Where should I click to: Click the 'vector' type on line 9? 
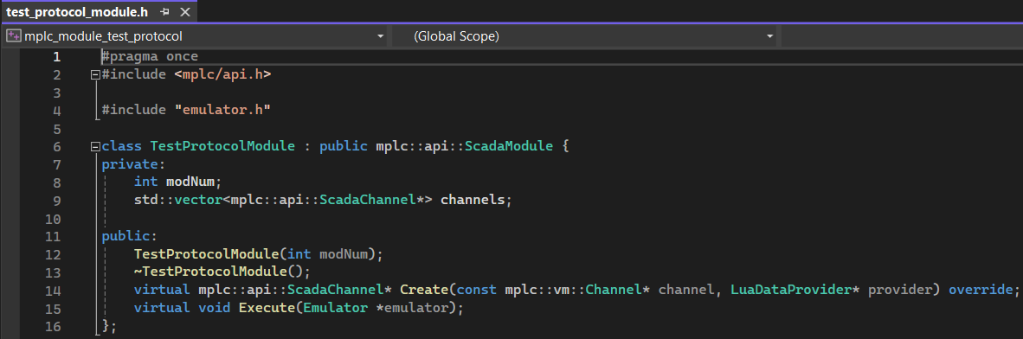coord(199,200)
